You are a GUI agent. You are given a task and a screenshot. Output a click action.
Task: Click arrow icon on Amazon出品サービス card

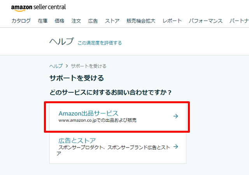(x=175, y=116)
